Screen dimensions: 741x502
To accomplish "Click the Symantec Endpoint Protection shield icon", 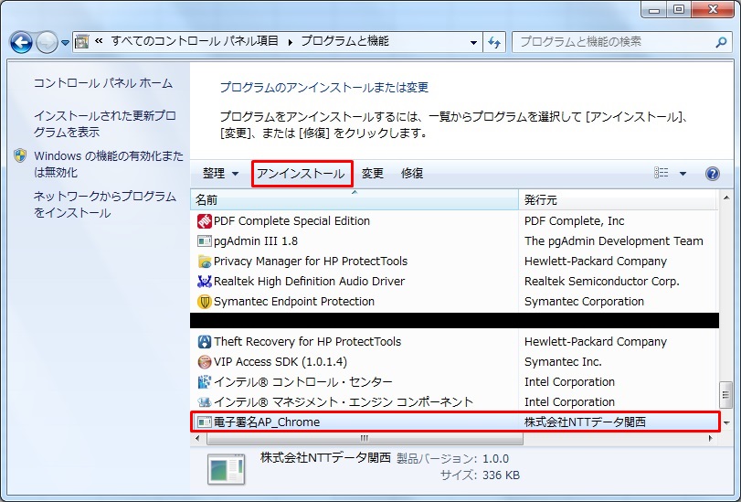I will point(204,302).
